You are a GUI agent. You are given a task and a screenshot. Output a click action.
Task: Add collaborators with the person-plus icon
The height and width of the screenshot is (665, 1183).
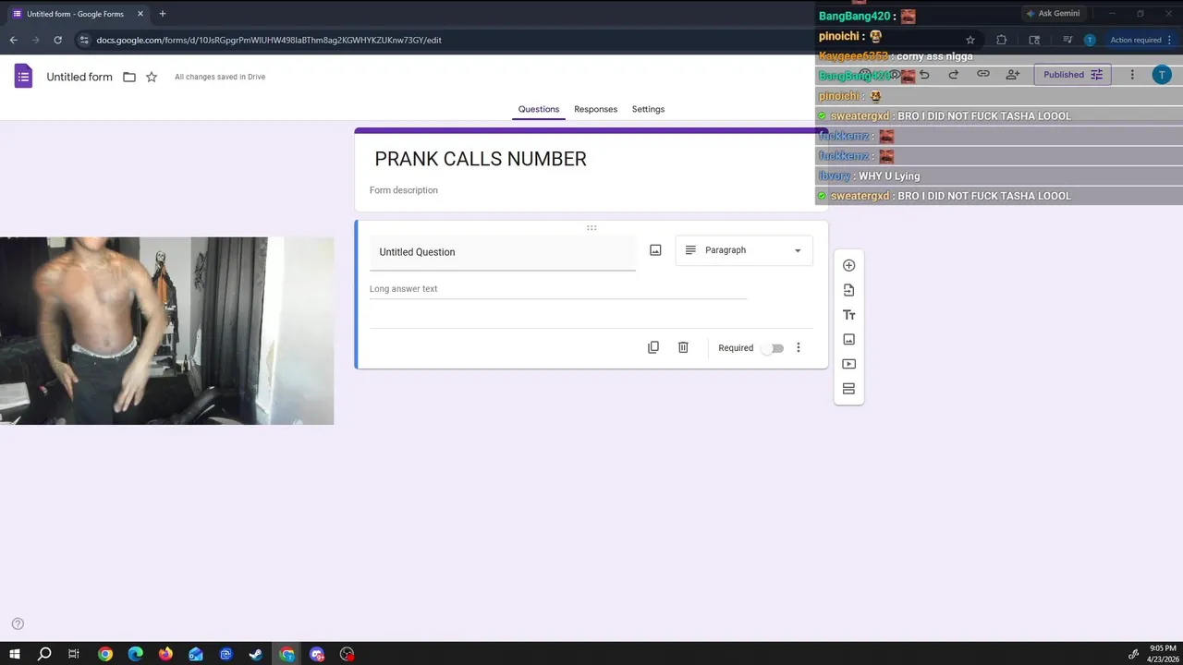coord(1013,75)
